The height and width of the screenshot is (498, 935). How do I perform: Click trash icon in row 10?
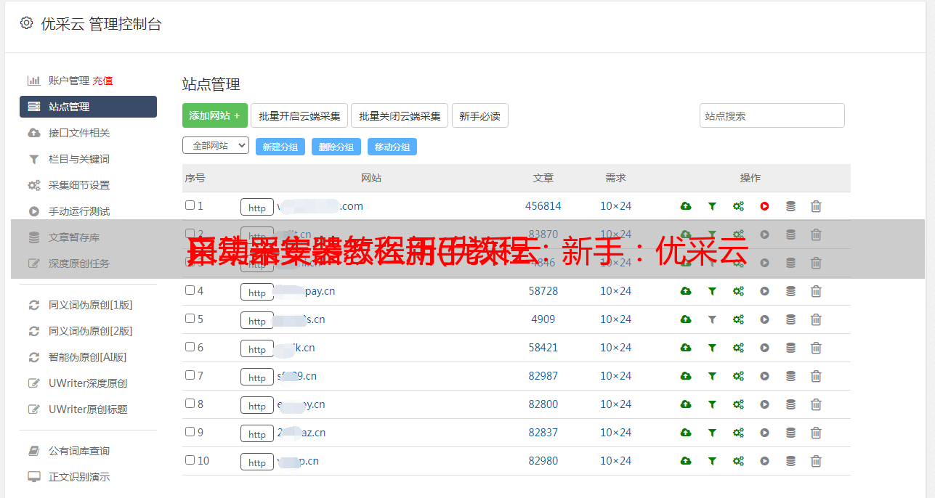(x=816, y=461)
